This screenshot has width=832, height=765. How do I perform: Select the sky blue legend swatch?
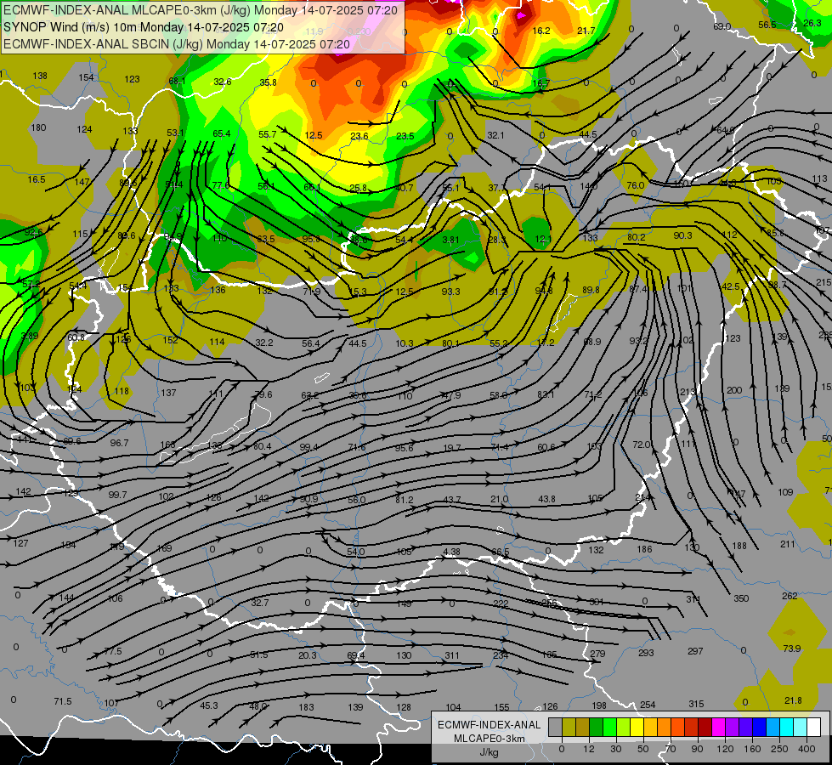click(773, 728)
